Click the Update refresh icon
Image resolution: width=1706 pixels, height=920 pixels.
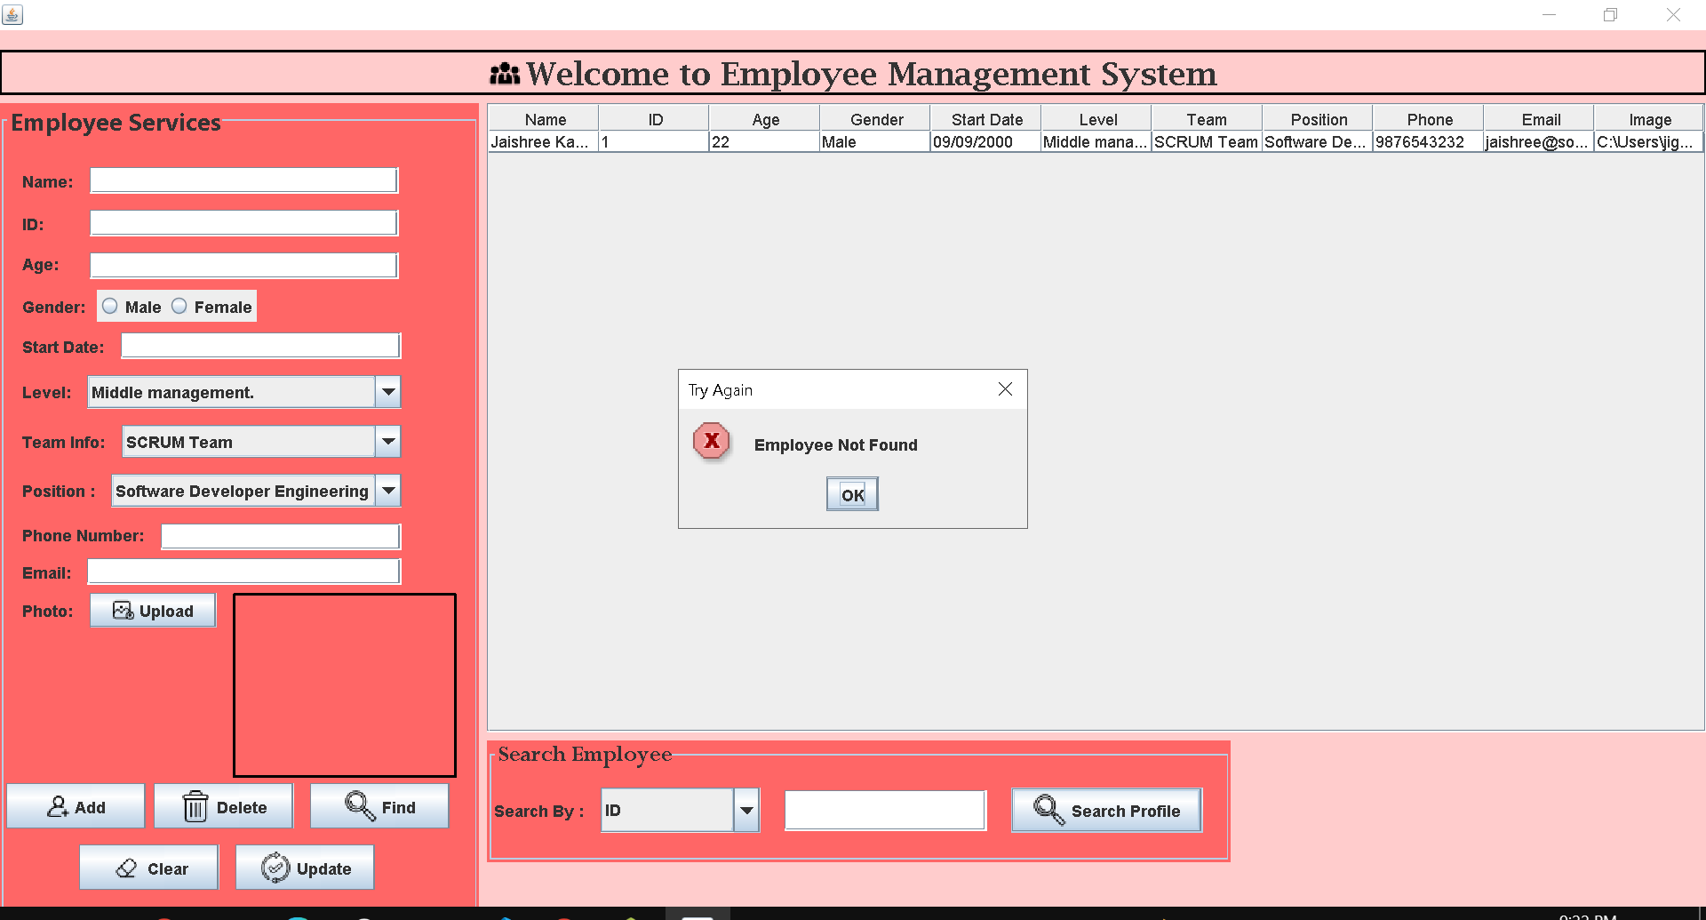[x=275, y=868]
